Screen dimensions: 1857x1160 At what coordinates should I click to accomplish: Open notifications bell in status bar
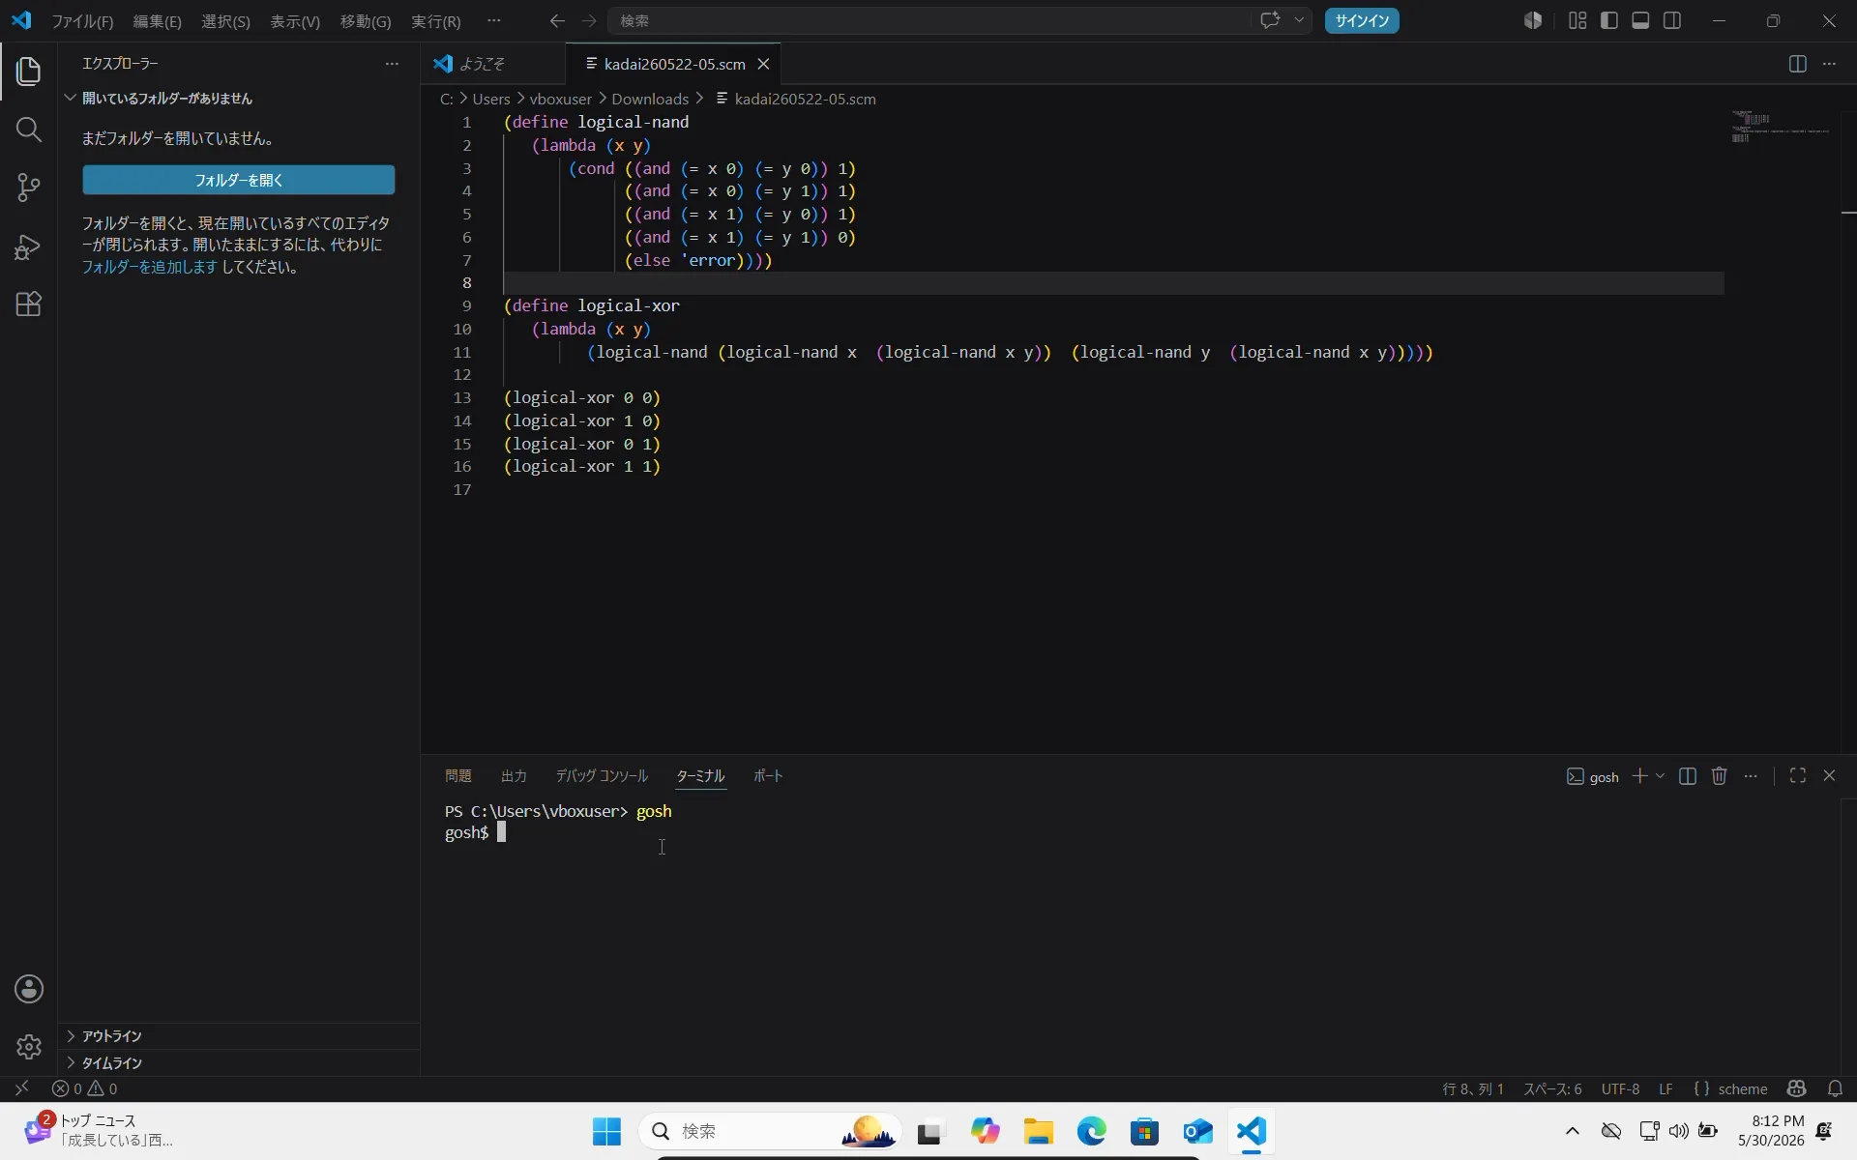1835,1088
